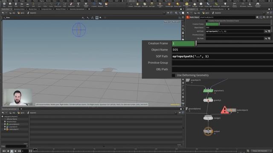
Task: Add a Point Light from the shelf
Action: [137, 5]
